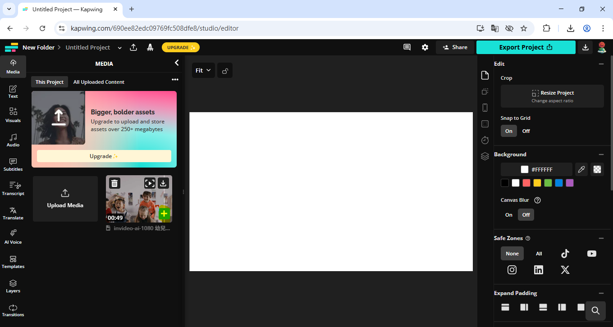This screenshot has width=613, height=327.
Task: Click the canvas lock icon
Action: [x=225, y=71]
